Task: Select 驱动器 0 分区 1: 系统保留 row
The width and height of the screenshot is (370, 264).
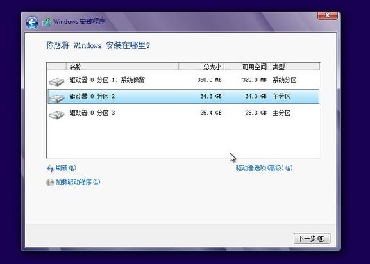Action: click(x=183, y=80)
